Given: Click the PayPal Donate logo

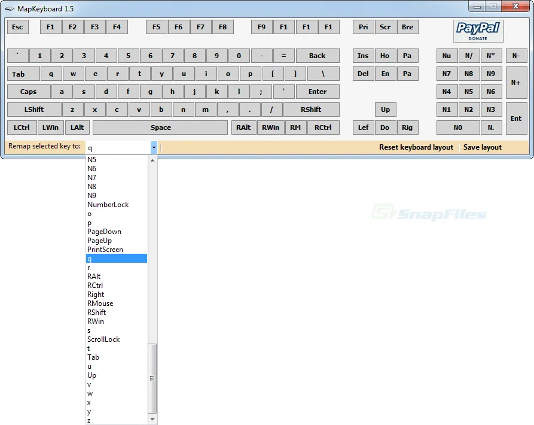Looking at the screenshot, I should tap(478, 31).
